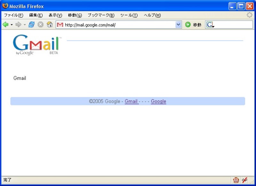Open the Forward history dropdown arrow

25,25
